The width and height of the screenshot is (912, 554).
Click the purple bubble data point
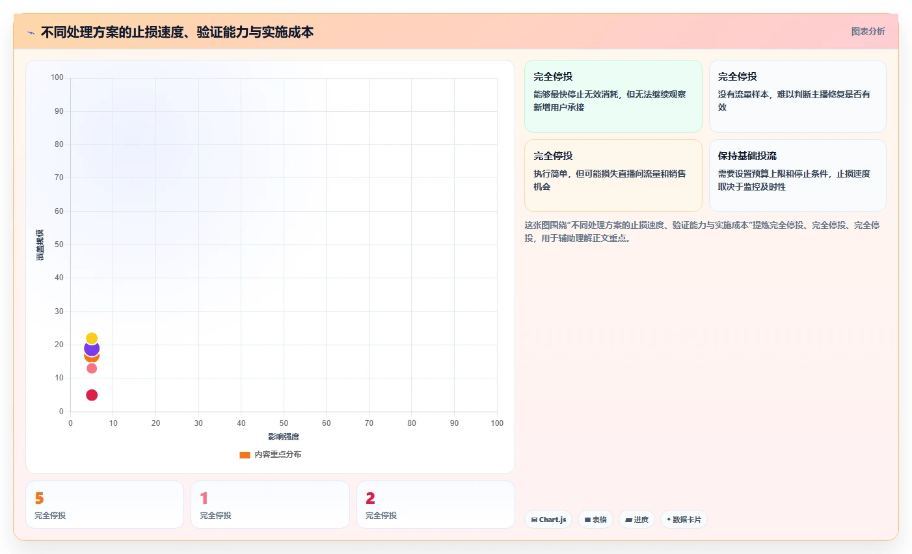[x=92, y=348]
